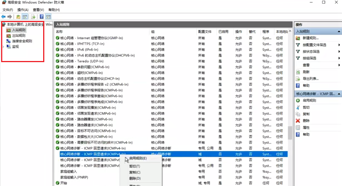Click the 剪切 scissors icon in actions pane
342x186 pixels.
(298, 107)
